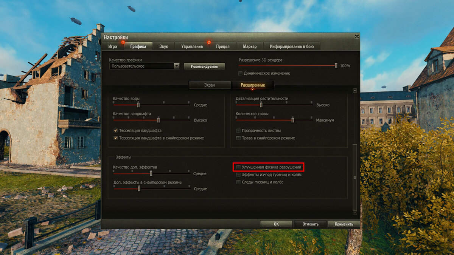Image resolution: width=454 pixels, height=255 pixels.
Task: Enable Прозрачность листвы checkbox
Action: point(238,130)
